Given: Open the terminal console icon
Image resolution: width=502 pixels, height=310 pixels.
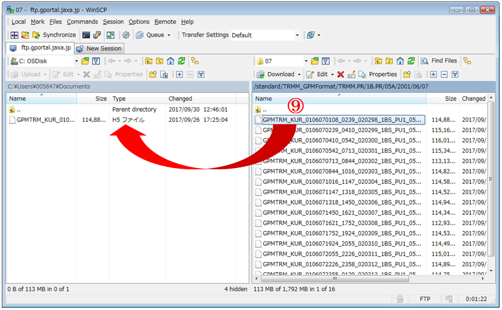Looking at the screenshot, I should click(x=86, y=35).
